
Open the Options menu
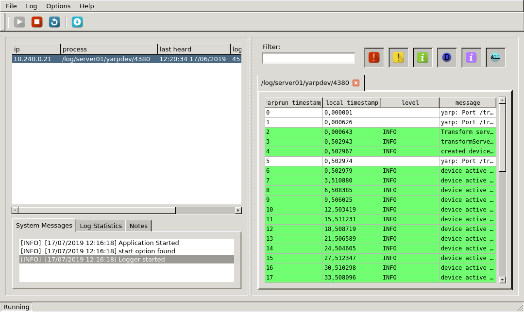(58, 6)
